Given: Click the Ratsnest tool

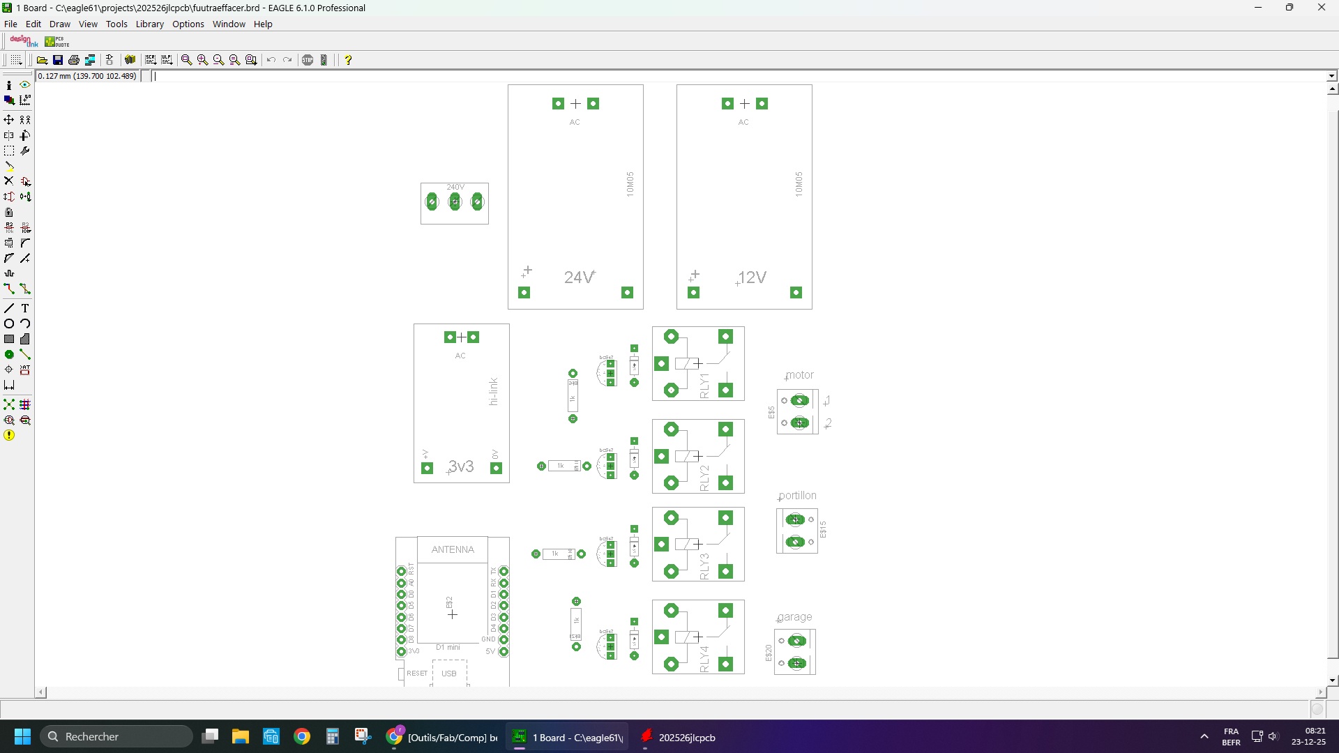Looking at the screenshot, I should point(9,405).
